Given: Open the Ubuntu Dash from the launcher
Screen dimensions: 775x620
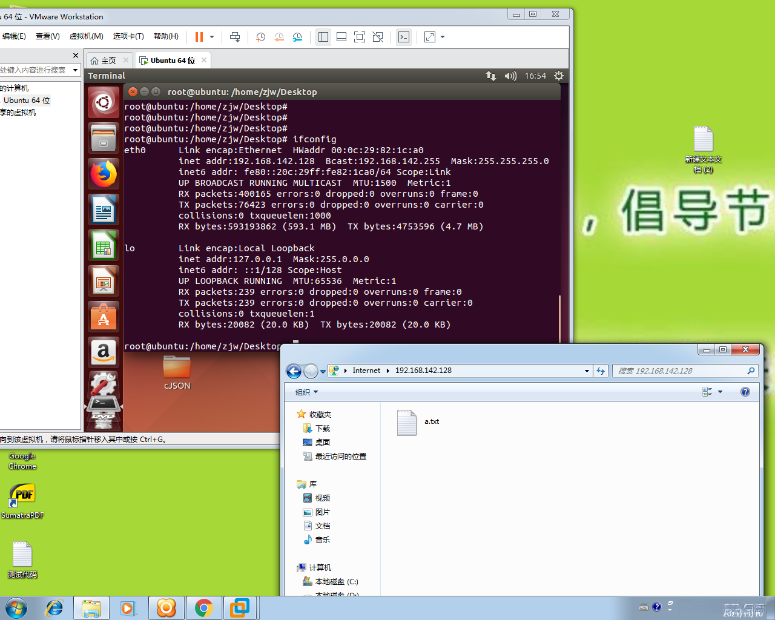Looking at the screenshot, I should click(x=104, y=102).
